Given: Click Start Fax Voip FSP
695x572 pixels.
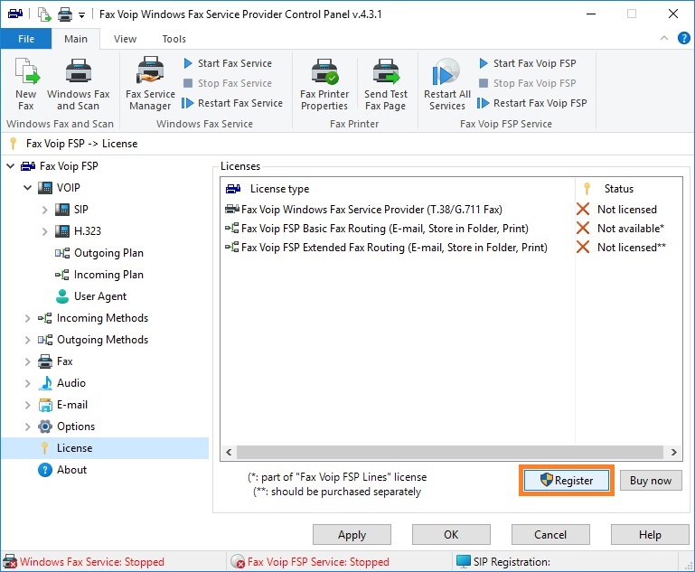Looking at the screenshot, I should [x=528, y=63].
